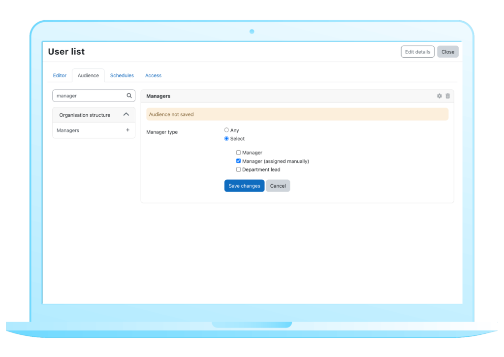Click the Managers title in panel header
This screenshot has width=504, height=357.
[x=158, y=96]
